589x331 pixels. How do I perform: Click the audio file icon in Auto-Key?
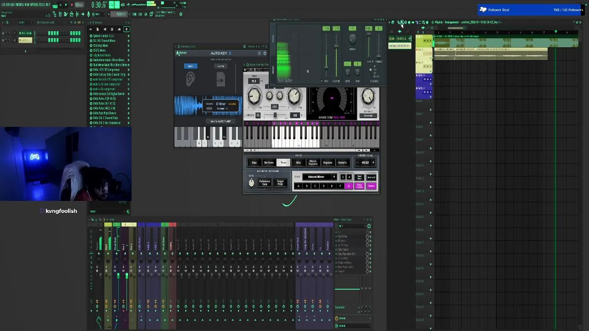click(x=221, y=79)
